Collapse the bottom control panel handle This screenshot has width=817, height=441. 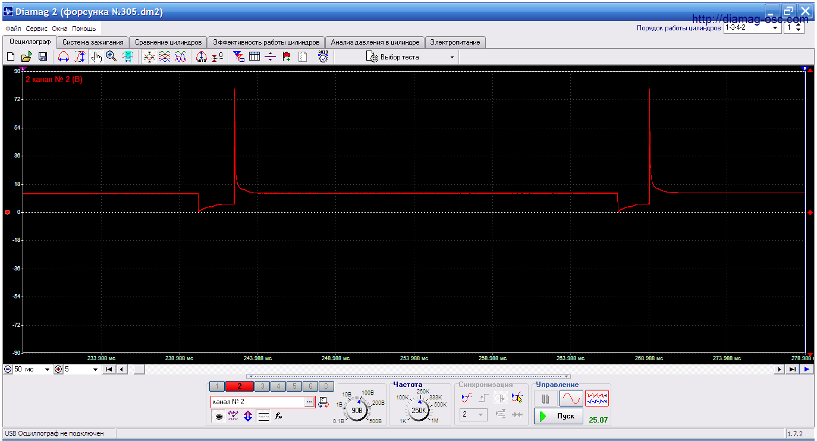click(409, 376)
